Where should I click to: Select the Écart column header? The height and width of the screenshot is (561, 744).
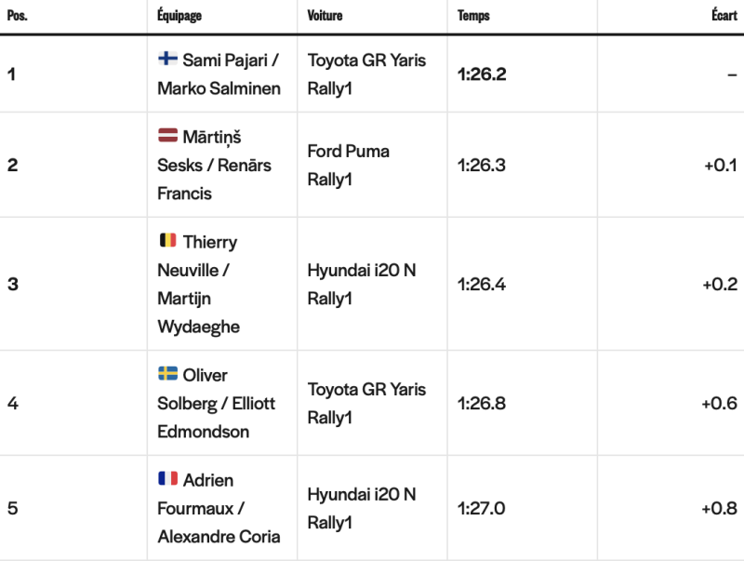[x=724, y=15]
